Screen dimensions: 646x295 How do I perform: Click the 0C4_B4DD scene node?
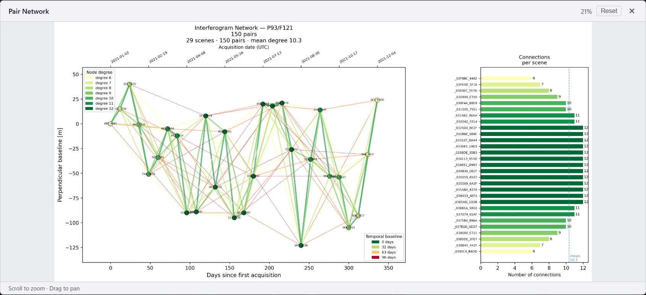click(x=377, y=100)
